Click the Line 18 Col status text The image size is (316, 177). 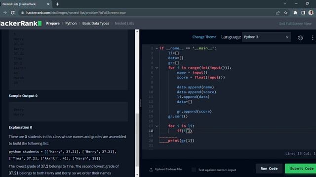pos(301,153)
